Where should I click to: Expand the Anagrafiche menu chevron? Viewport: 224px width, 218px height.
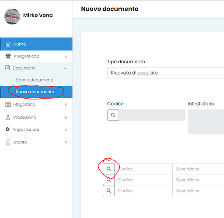(x=66, y=57)
